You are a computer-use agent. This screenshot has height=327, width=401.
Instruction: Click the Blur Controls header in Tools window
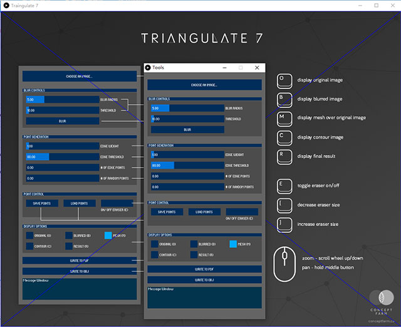204,99
